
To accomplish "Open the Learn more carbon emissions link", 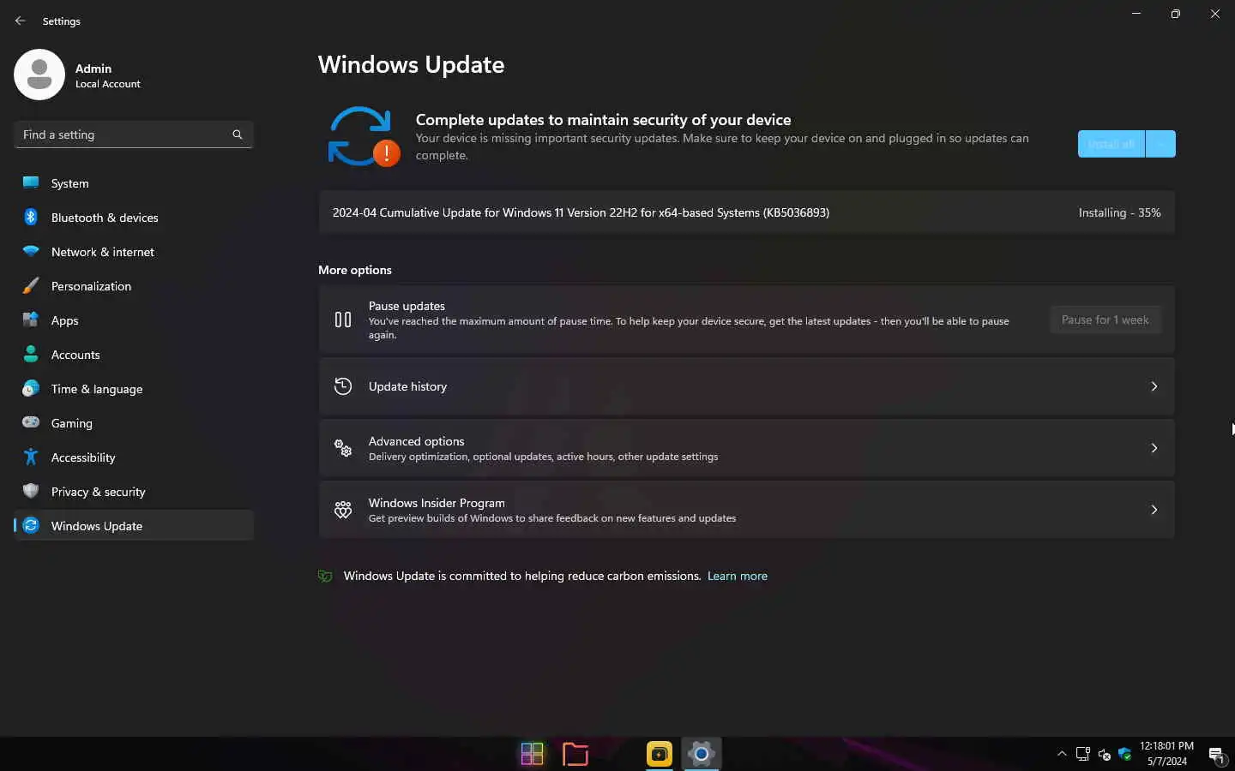I will [738, 576].
